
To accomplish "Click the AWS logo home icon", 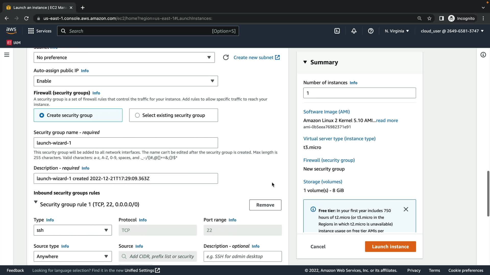I will click(x=11, y=31).
